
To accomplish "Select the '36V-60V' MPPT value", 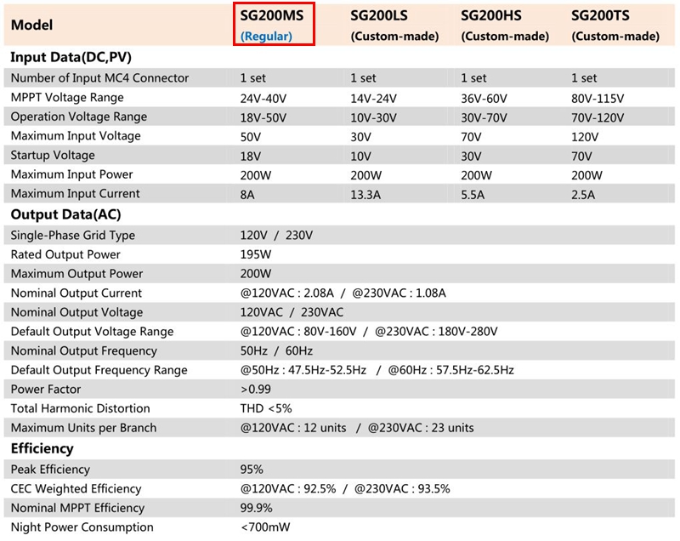I will click(x=484, y=99).
